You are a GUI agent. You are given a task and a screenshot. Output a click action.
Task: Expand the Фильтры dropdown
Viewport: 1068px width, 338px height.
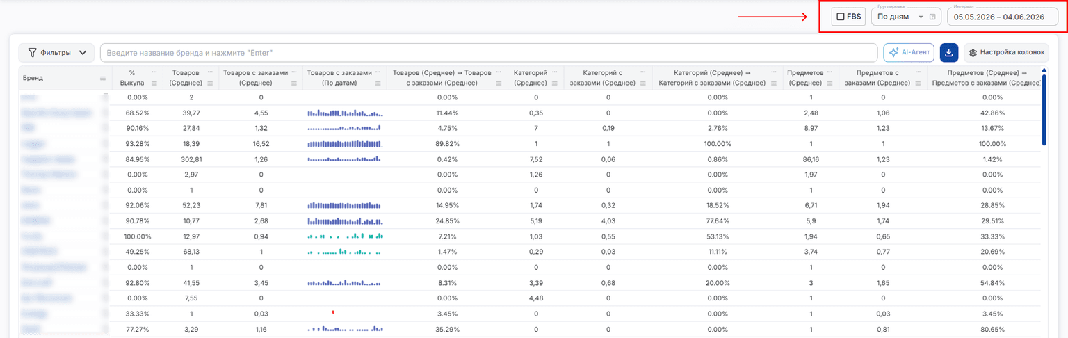tap(57, 53)
